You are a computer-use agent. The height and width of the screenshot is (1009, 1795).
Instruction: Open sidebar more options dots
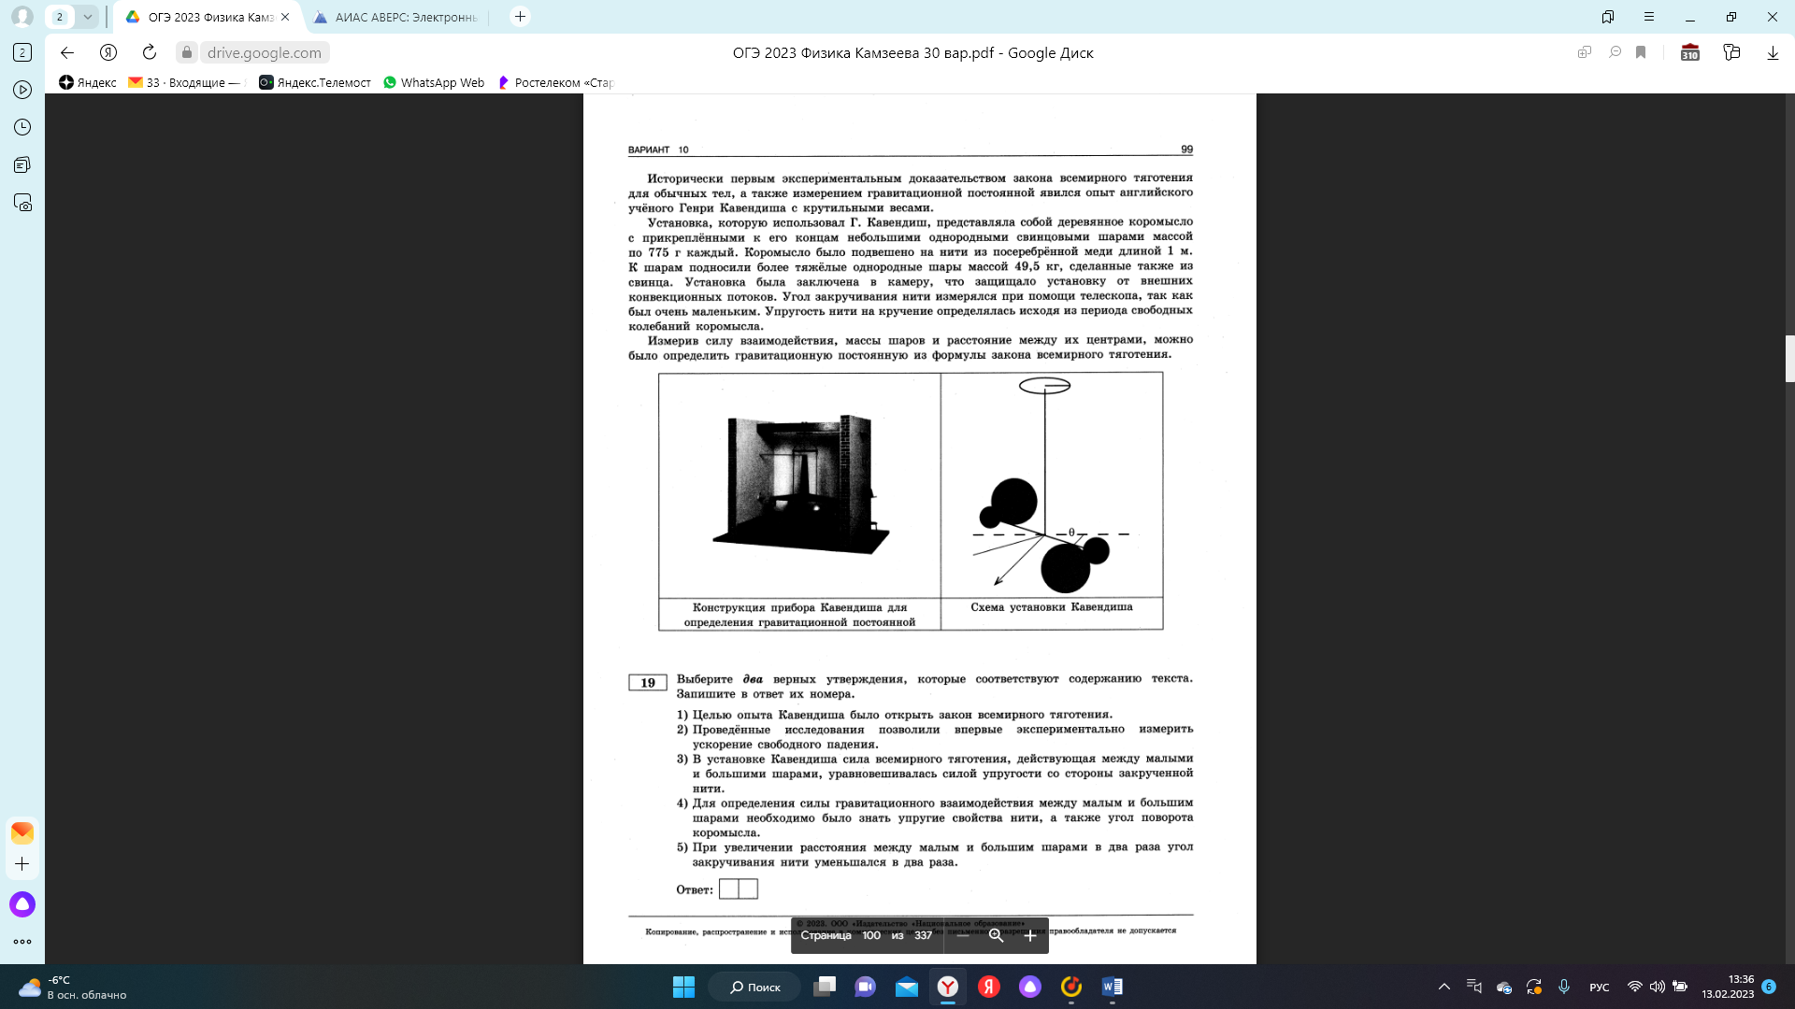22,942
